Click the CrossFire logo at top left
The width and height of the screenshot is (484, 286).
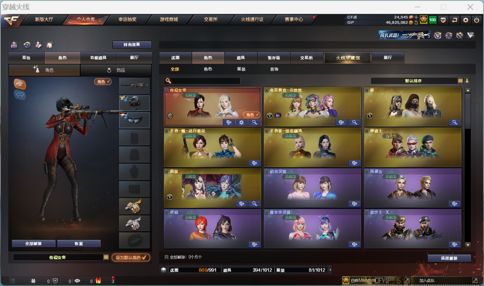pos(12,20)
